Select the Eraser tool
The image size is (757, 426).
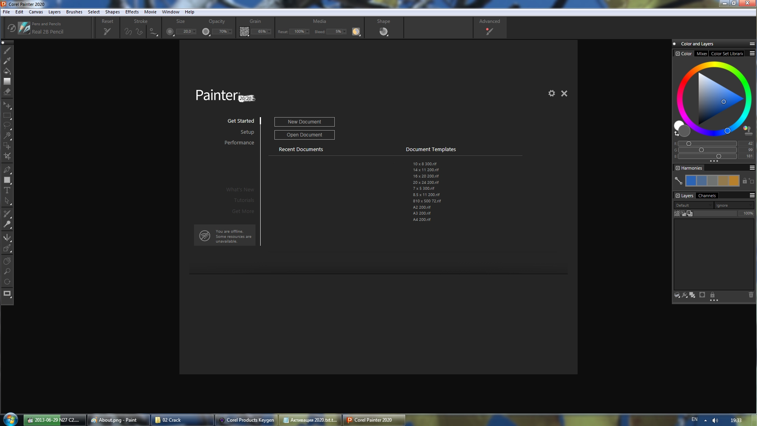(7, 92)
